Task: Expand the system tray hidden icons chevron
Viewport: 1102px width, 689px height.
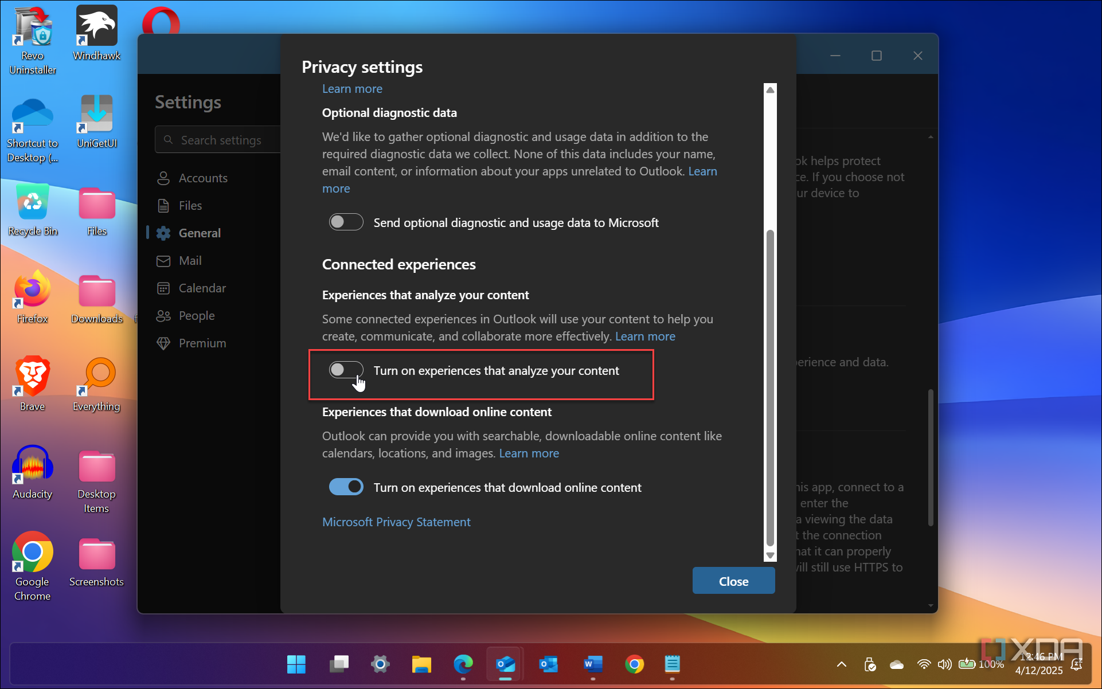Action: coord(841,664)
